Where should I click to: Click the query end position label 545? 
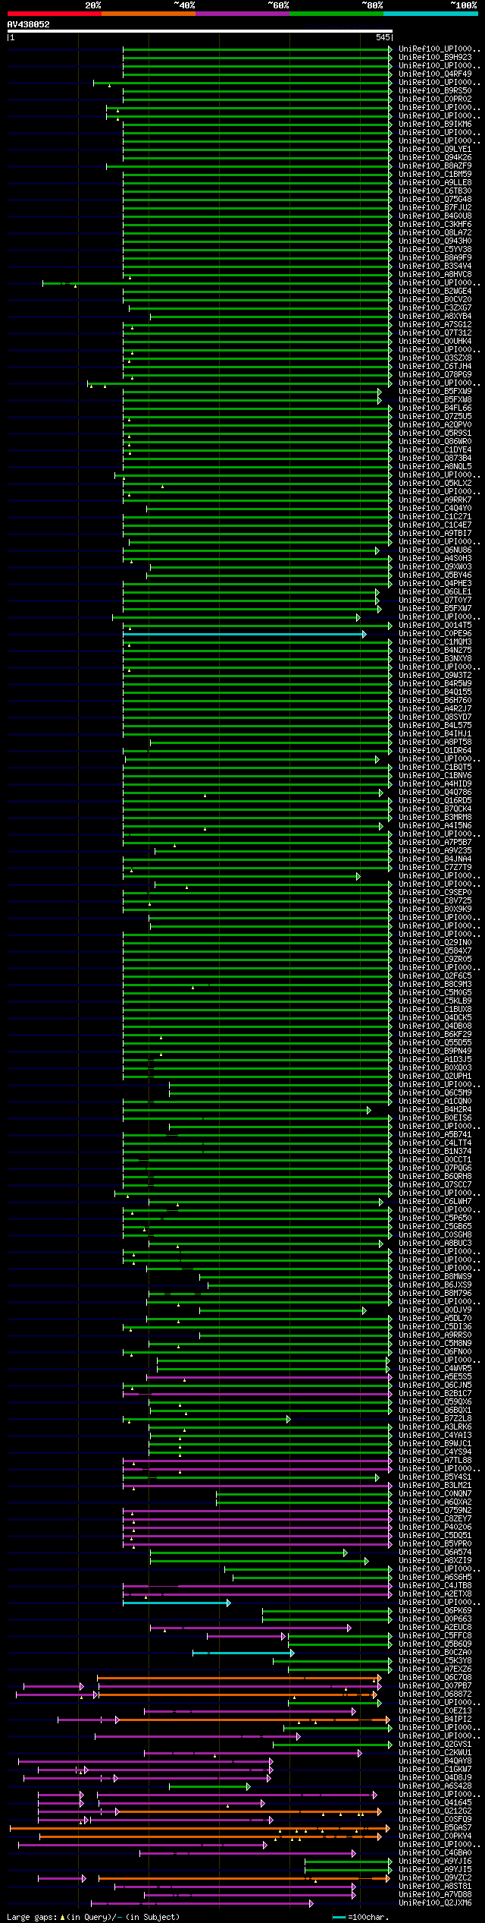tap(383, 37)
